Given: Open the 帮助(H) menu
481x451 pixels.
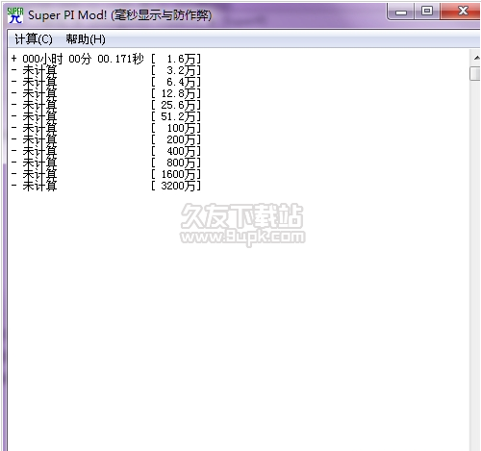Looking at the screenshot, I should [86, 39].
